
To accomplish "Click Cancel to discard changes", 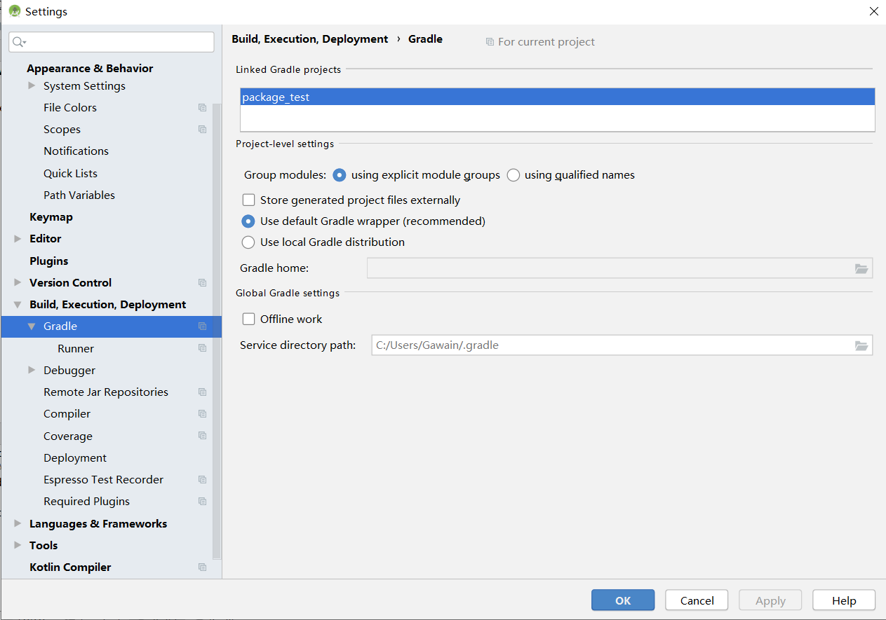I will tap(697, 600).
